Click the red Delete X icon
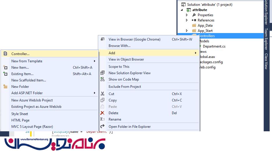272x151 pixels. 102,113
